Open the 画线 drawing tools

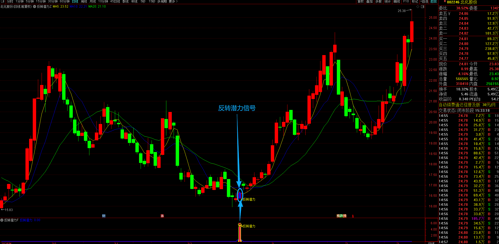[x=397, y=1]
